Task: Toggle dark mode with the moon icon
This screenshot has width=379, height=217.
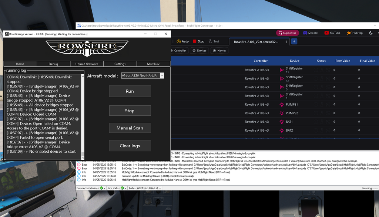Action: coord(371,33)
